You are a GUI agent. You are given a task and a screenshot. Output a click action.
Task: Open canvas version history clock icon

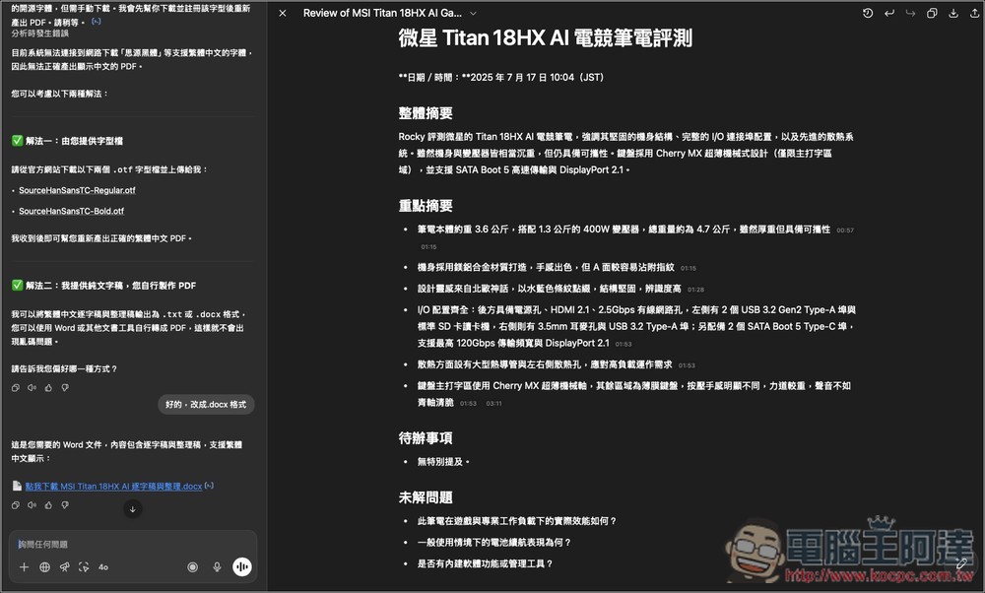[868, 13]
